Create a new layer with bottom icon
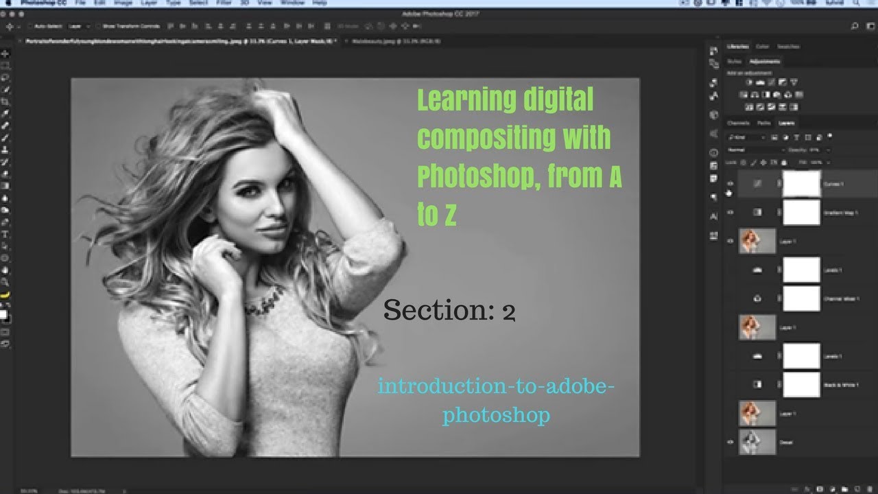878x494 pixels. coord(857,489)
